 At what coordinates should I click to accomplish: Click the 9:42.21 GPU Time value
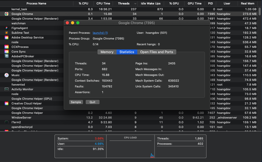click(x=198, y=118)
